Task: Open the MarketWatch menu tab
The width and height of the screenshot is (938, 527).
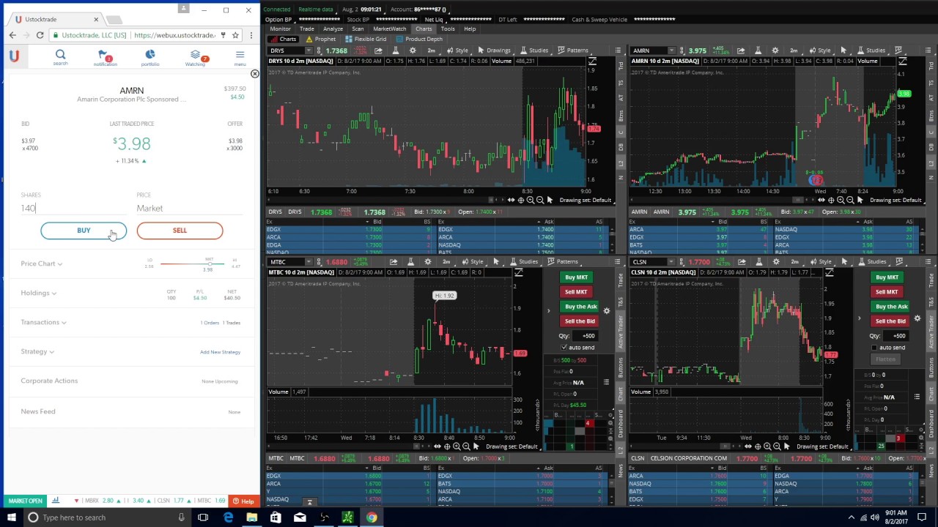Action: pyautogui.click(x=389, y=29)
